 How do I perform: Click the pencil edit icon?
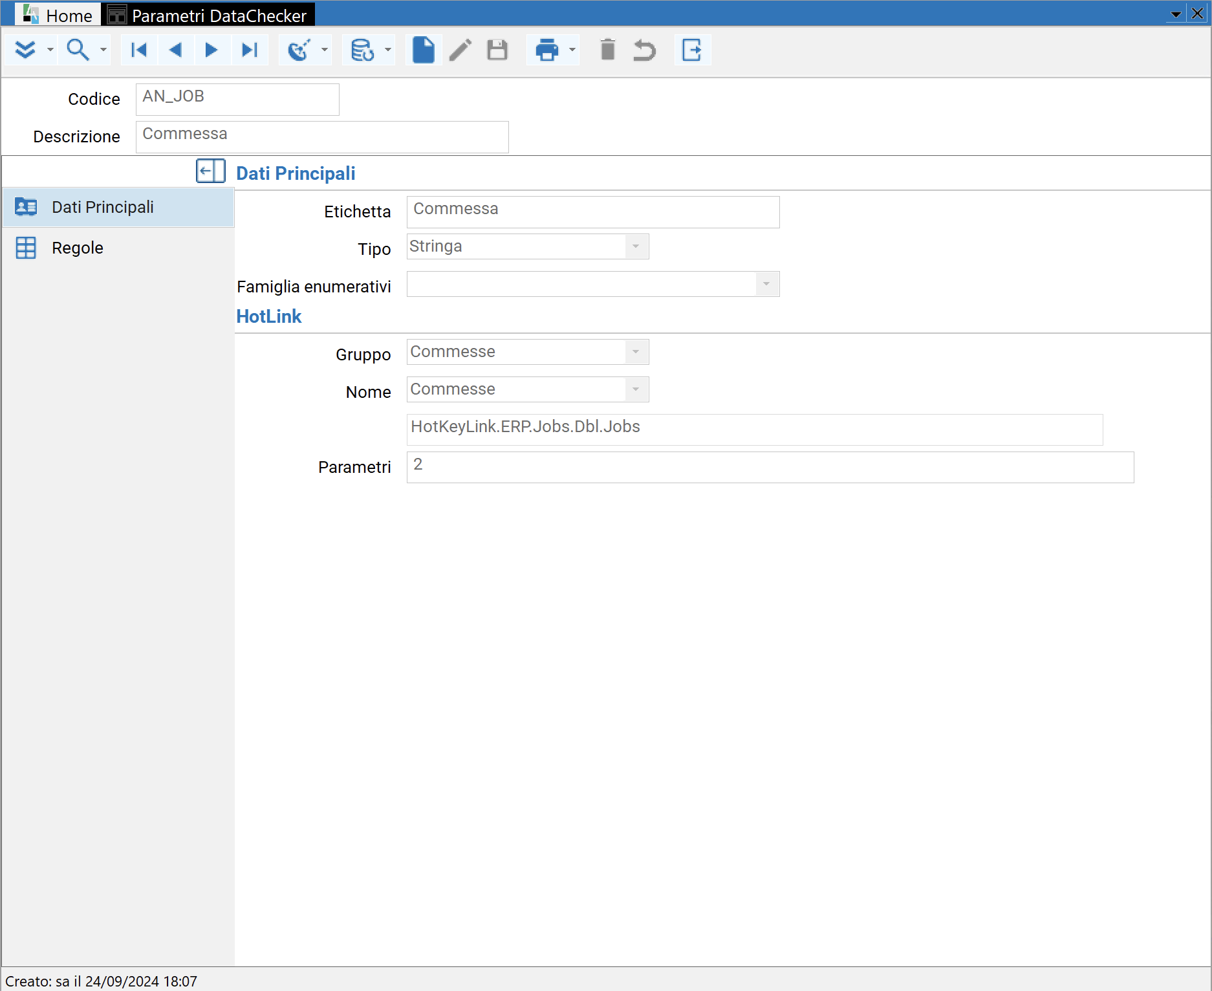pyautogui.click(x=460, y=50)
